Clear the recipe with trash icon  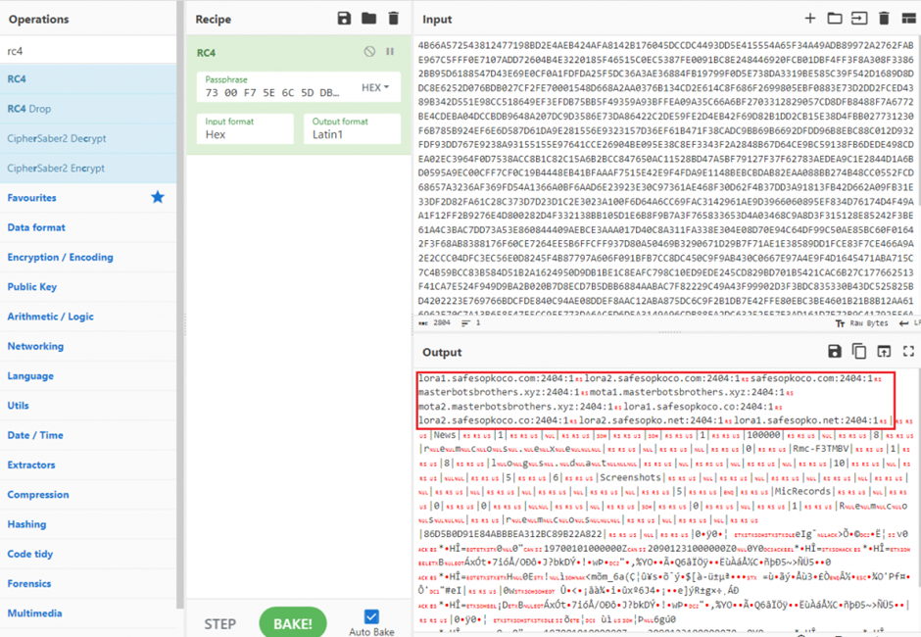(394, 19)
